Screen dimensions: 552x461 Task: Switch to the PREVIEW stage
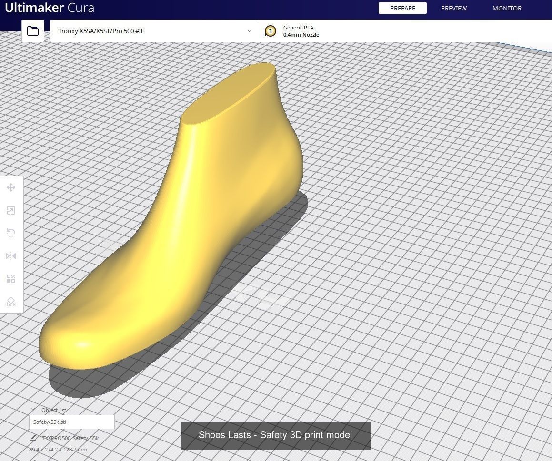point(454,8)
